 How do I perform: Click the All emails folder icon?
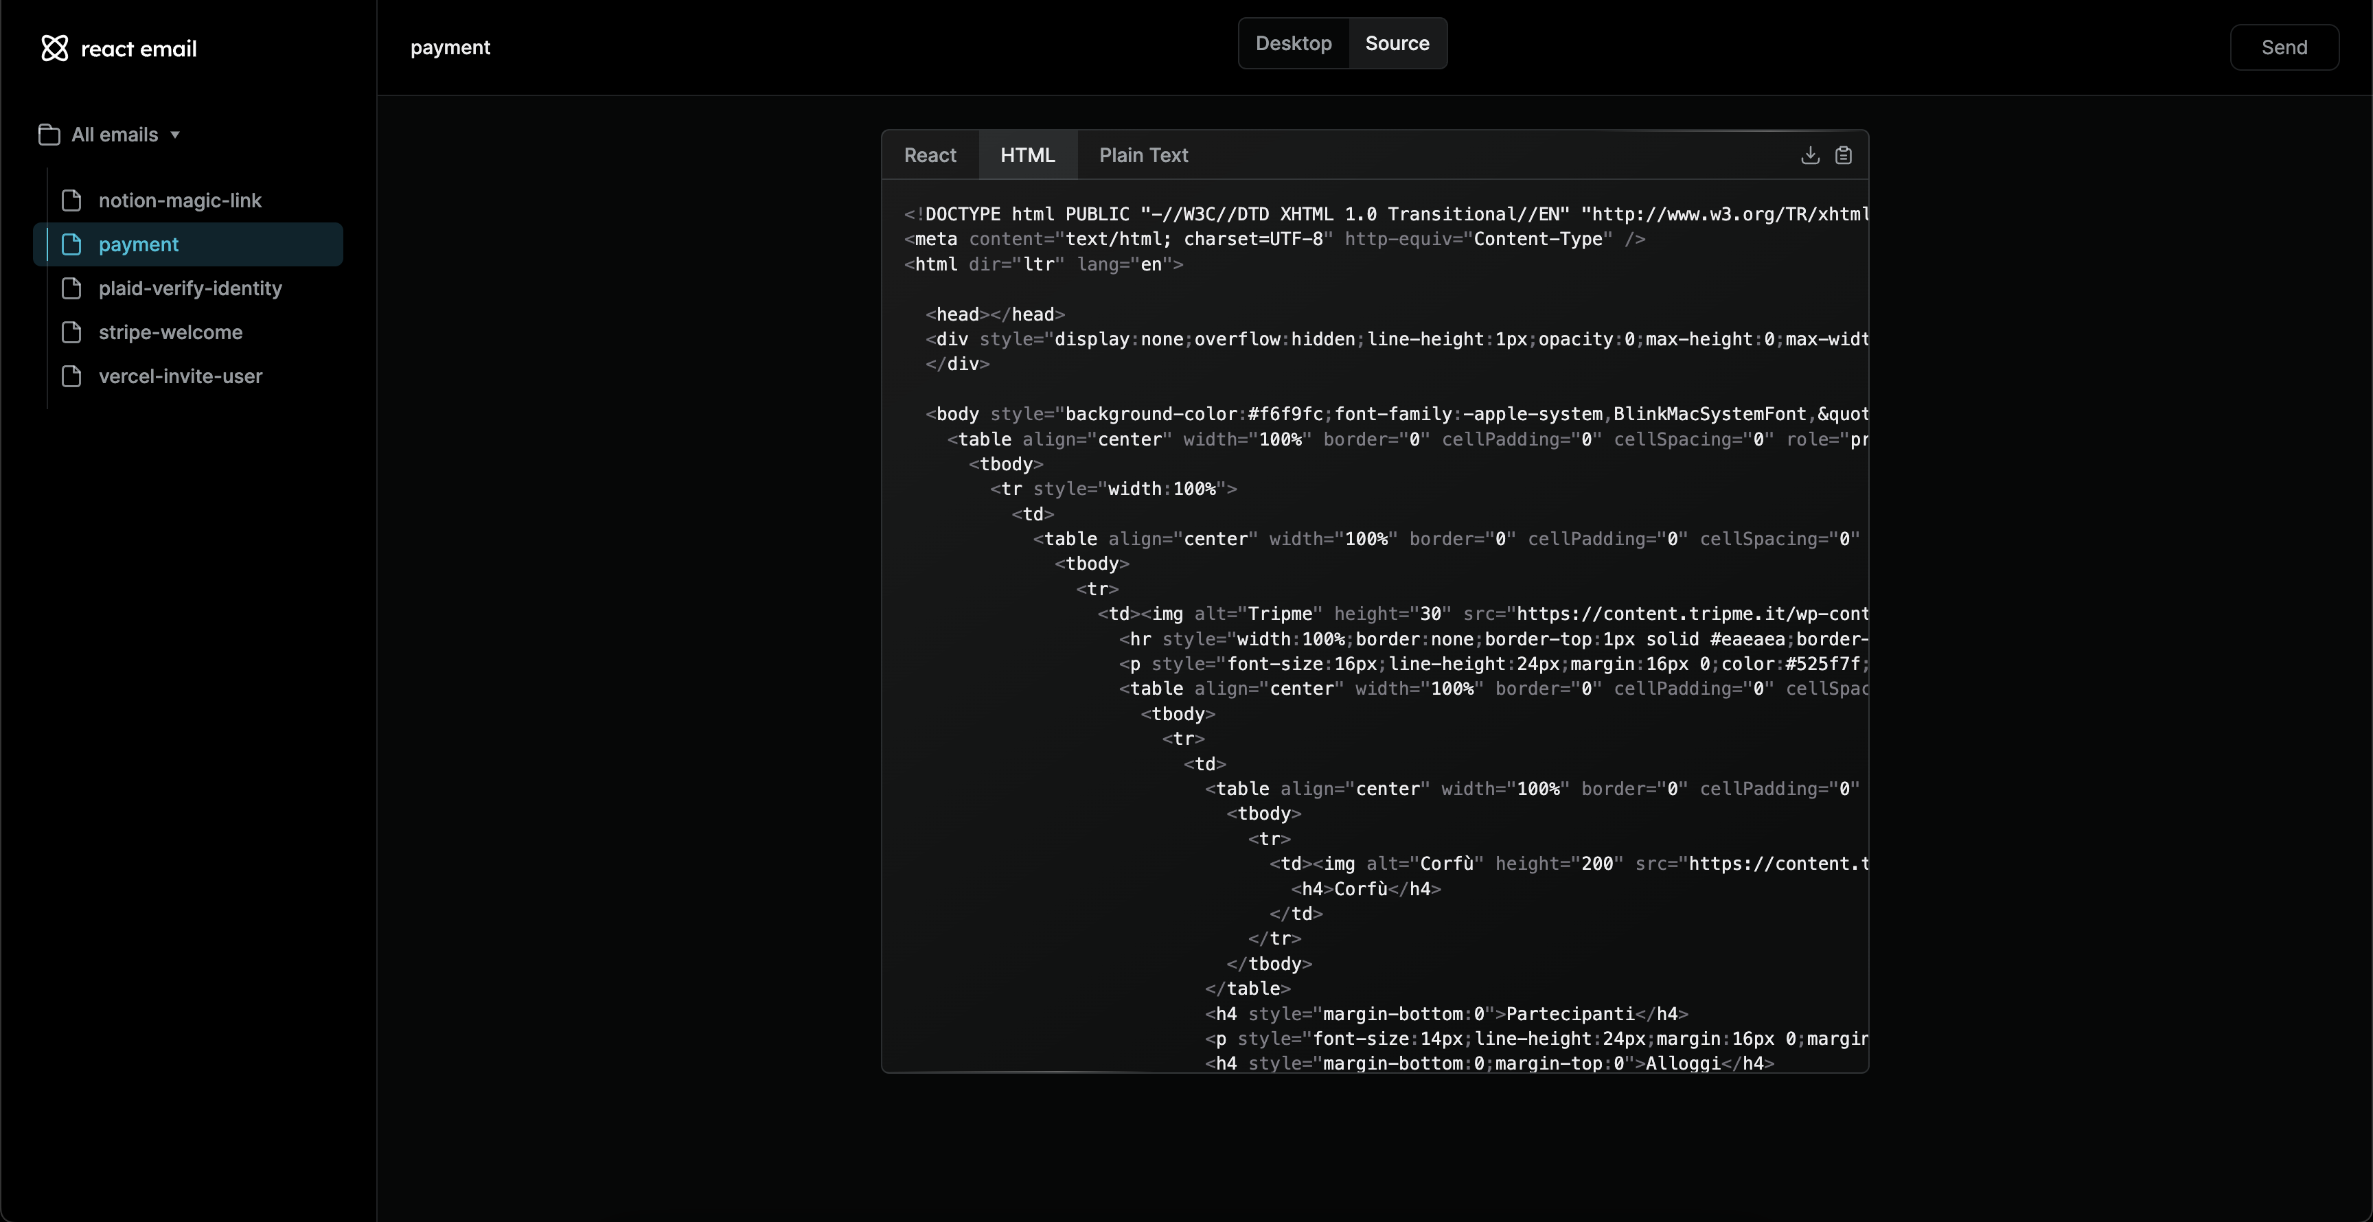49,135
